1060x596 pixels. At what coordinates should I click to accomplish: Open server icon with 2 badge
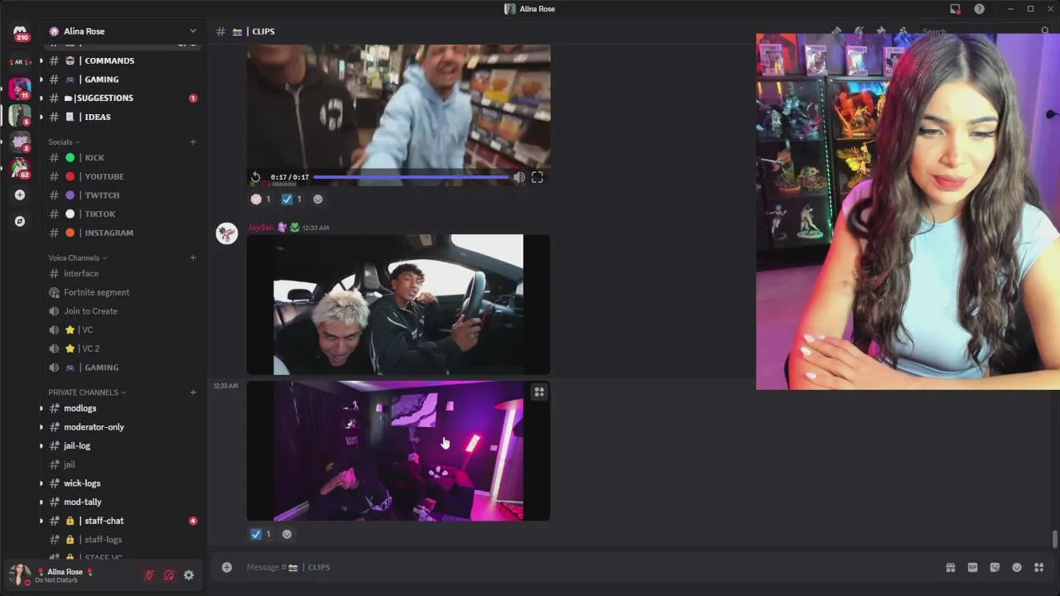coord(20,141)
